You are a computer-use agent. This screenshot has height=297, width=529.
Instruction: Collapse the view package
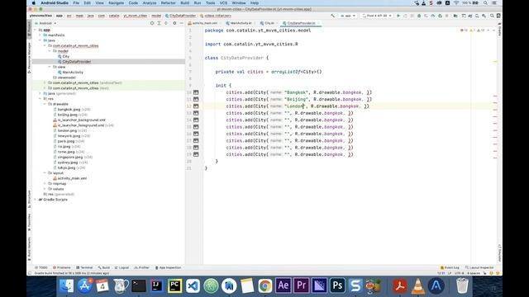(50, 67)
